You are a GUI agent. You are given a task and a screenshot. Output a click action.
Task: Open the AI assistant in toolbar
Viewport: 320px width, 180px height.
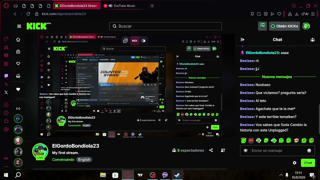(x=305, y=14)
